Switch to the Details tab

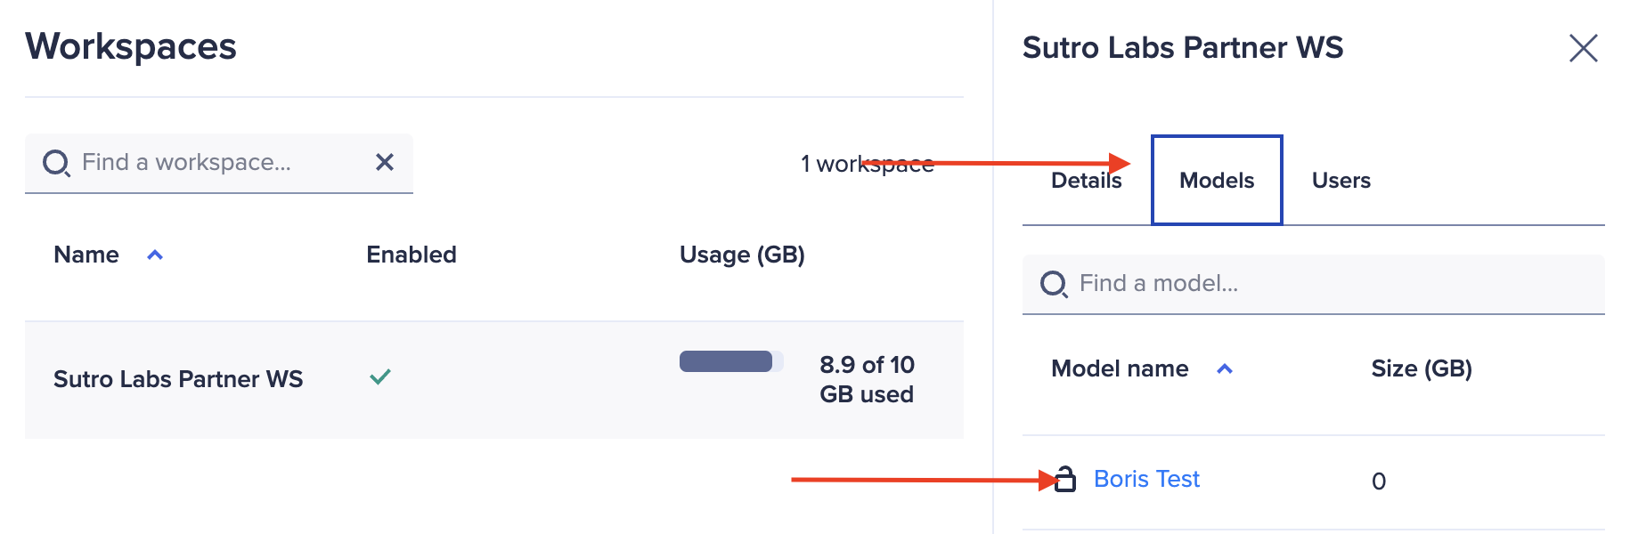click(x=1086, y=181)
